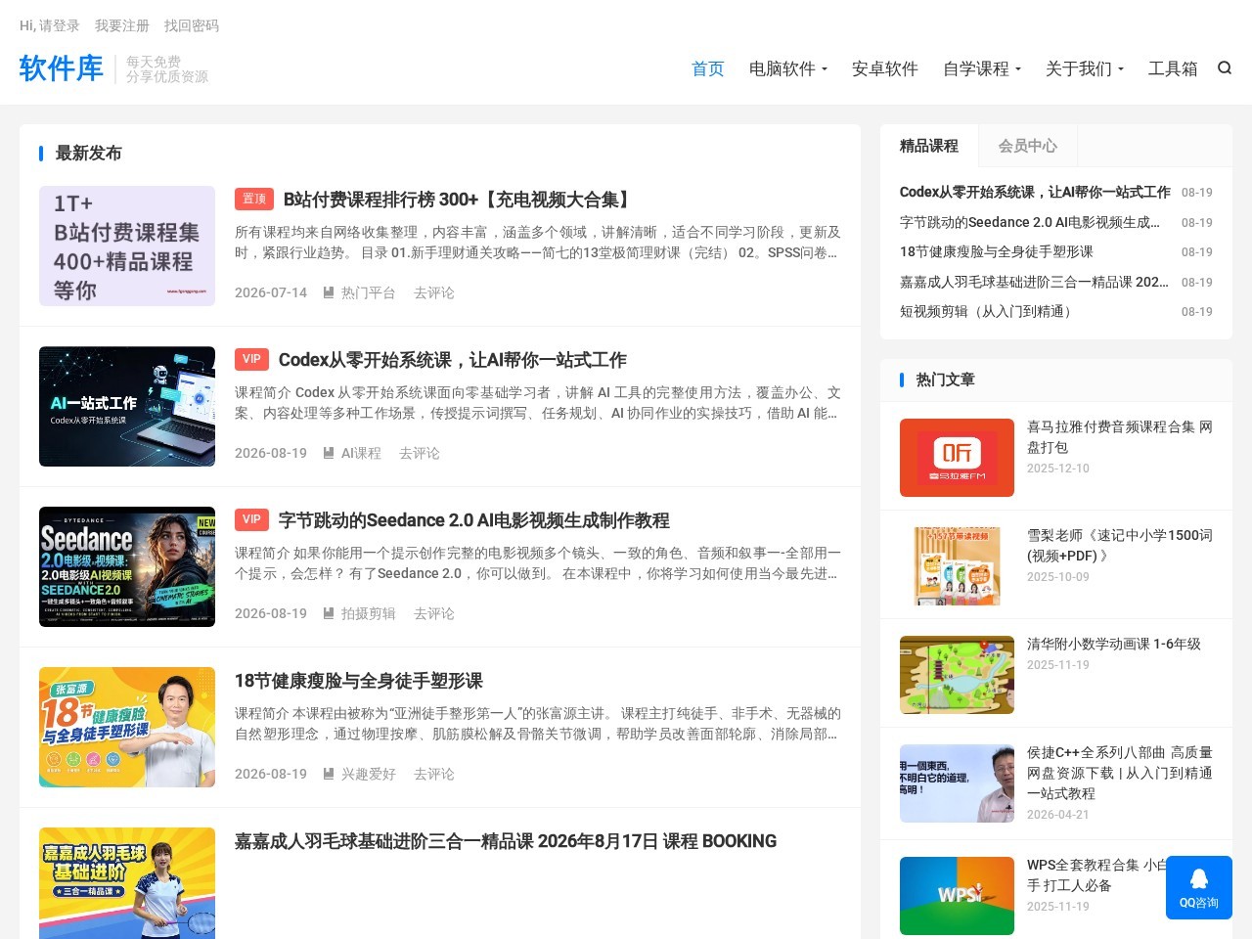Open 侯捷C++全系列八部曲 article
1252x939 pixels.
(x=1120, y=773)
